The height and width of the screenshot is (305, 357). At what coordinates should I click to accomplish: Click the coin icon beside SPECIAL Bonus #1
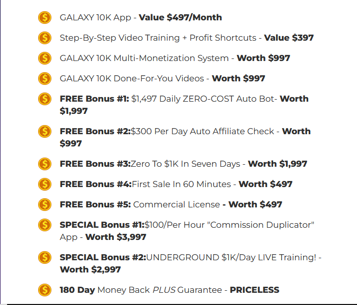(x=45, y=225)
